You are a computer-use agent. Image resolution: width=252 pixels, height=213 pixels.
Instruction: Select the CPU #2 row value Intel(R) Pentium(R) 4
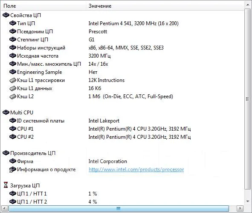(139, 137)
